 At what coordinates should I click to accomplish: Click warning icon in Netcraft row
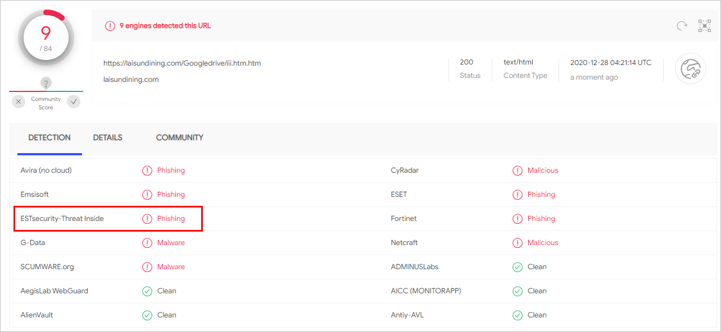point(518,243)
